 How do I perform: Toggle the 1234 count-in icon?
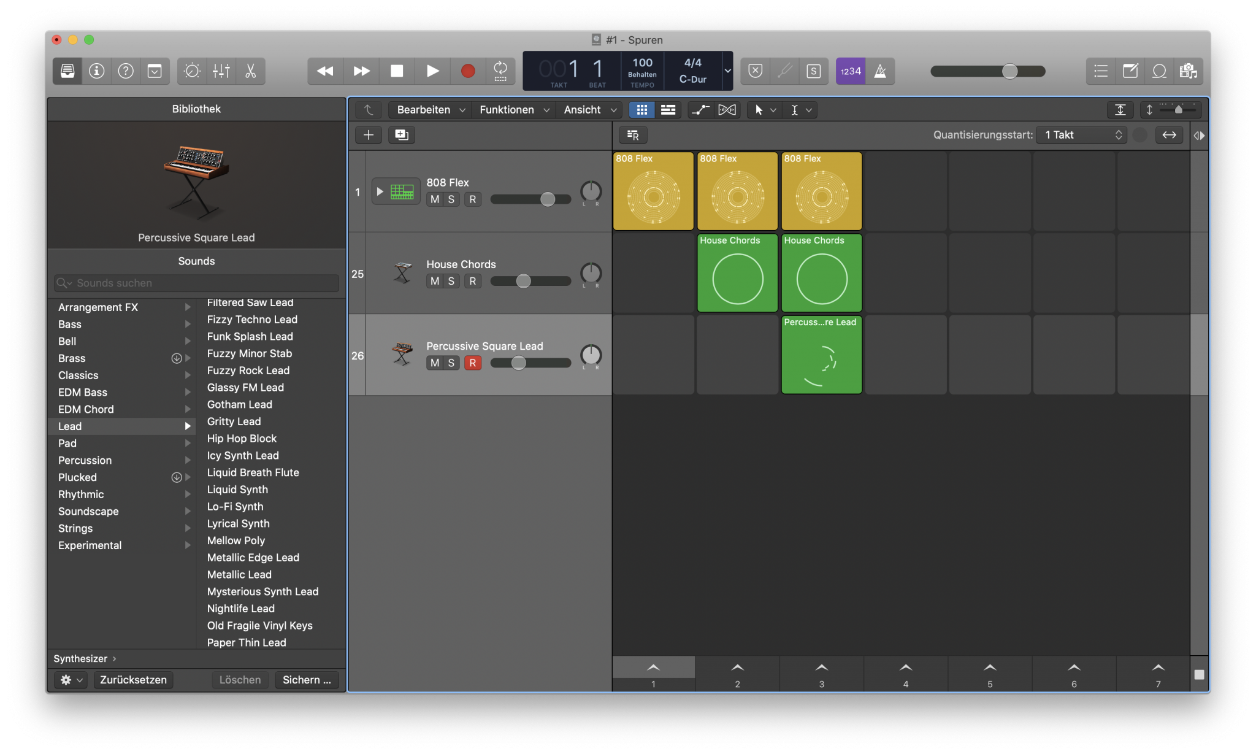851,71
